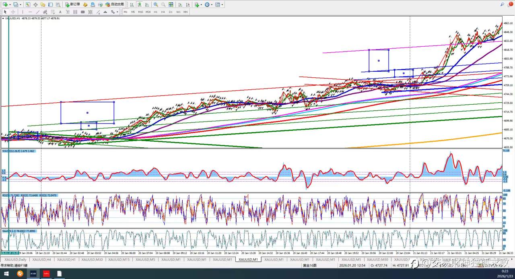Toggle 自动交易 auto trading

(x=115, y=4)
